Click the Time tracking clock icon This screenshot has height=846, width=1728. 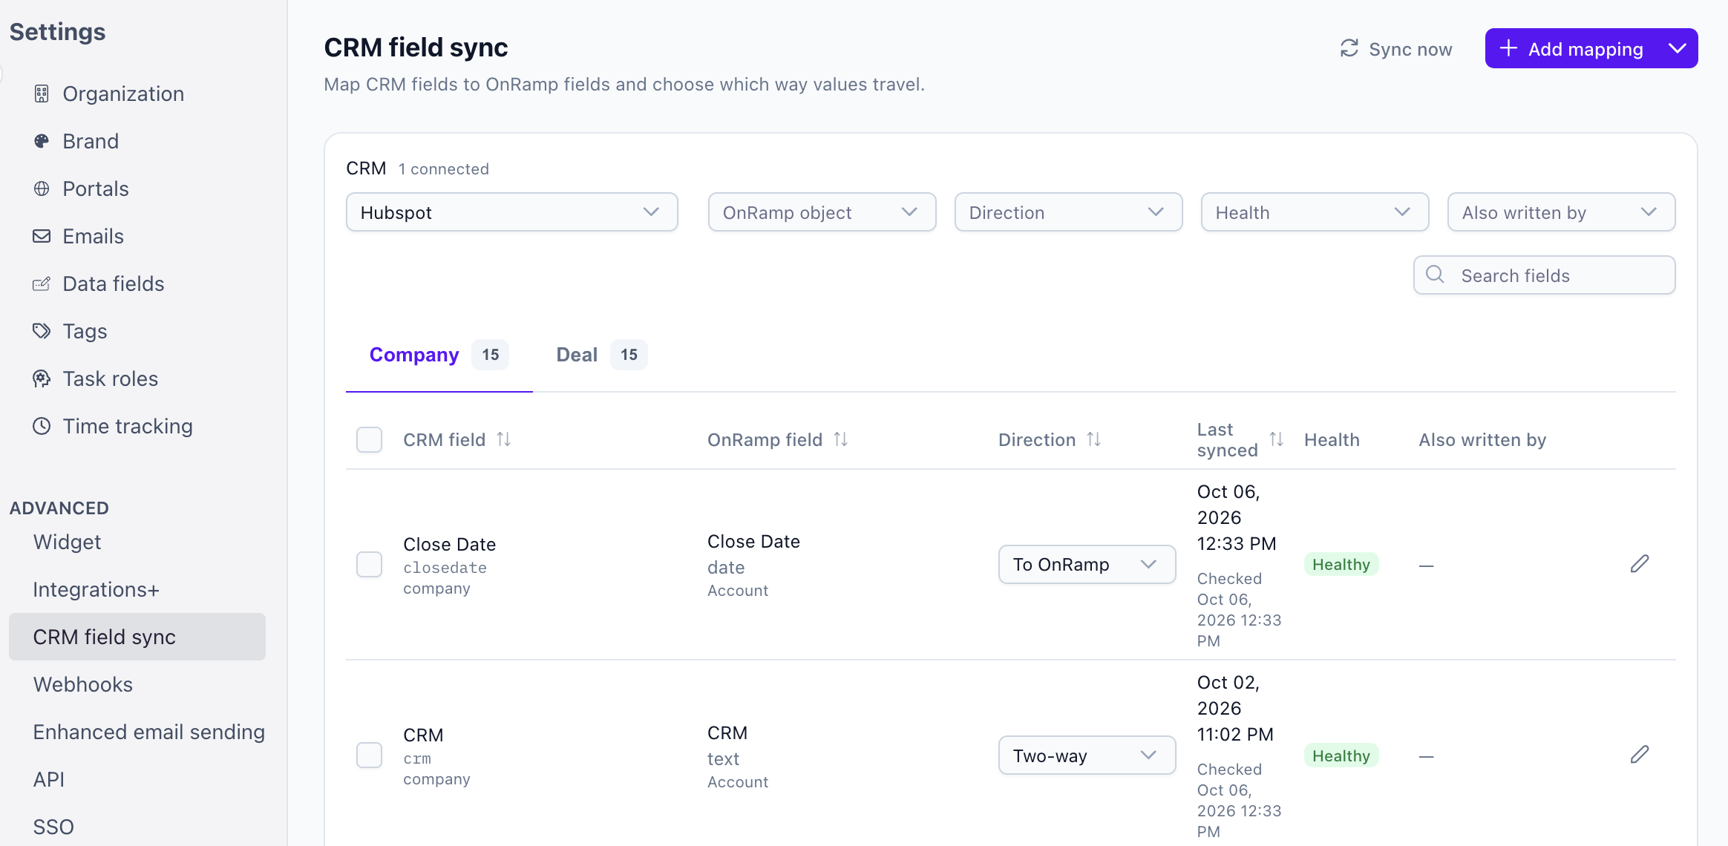point(42,426)
